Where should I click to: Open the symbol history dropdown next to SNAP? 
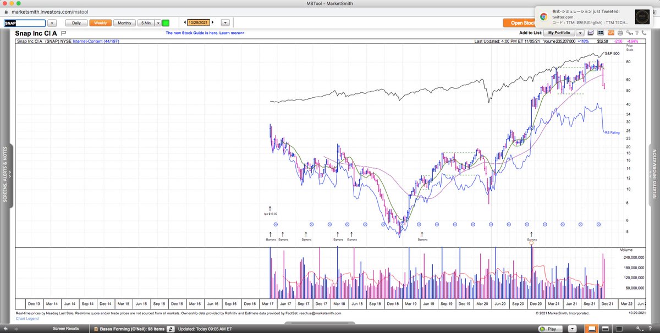click(53, 23)
